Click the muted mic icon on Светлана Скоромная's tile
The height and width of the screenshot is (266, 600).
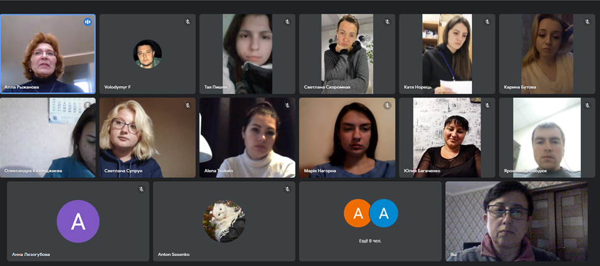(387, 22)
